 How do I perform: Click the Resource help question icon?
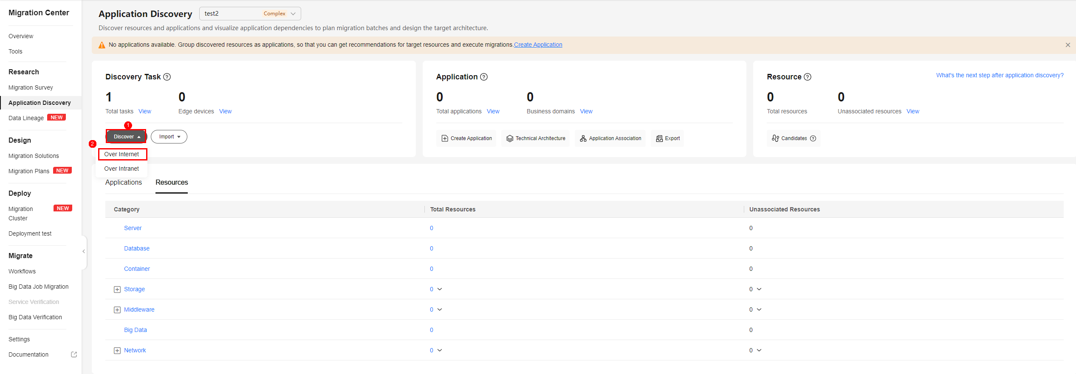coord(808,77)
